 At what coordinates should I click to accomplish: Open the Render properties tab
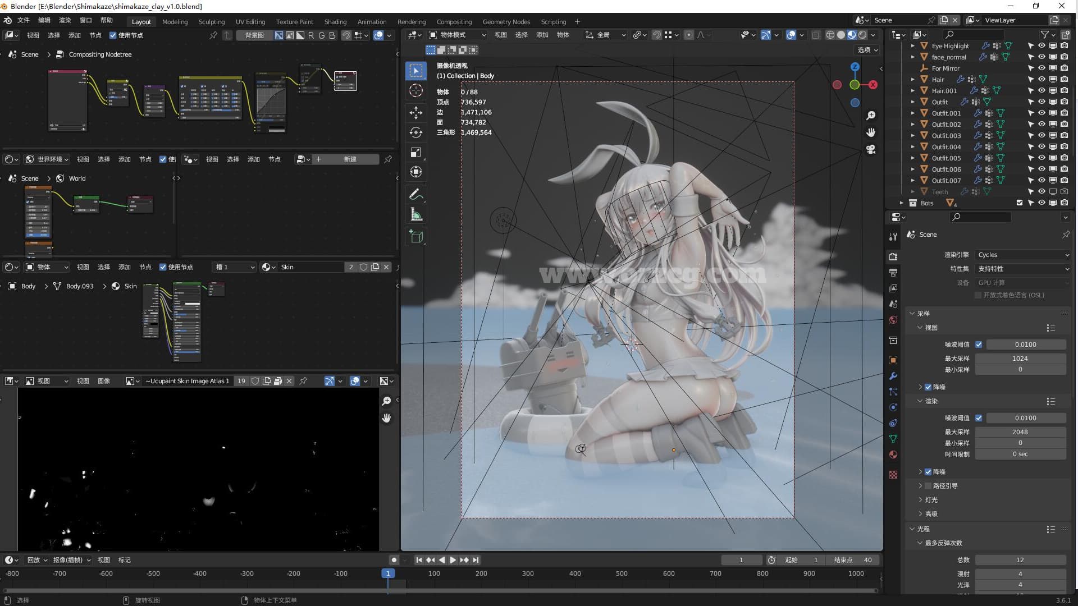point(893,256)
